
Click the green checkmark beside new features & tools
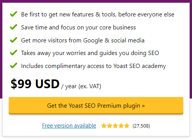[x=13, y=14]
